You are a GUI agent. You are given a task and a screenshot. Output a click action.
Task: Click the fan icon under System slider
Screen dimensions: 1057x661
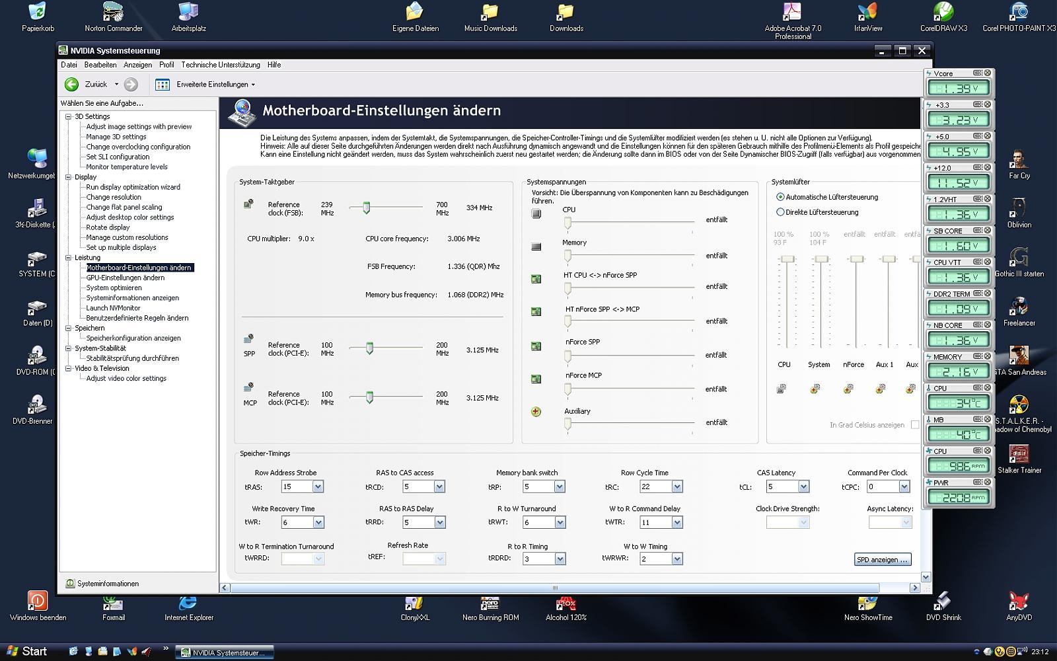pyautogui.click(x=815, y=389)
